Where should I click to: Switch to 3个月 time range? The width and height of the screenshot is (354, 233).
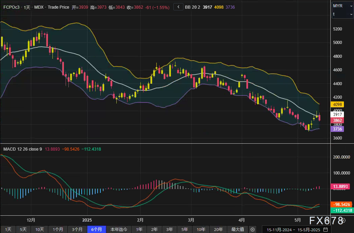[77, 229]
